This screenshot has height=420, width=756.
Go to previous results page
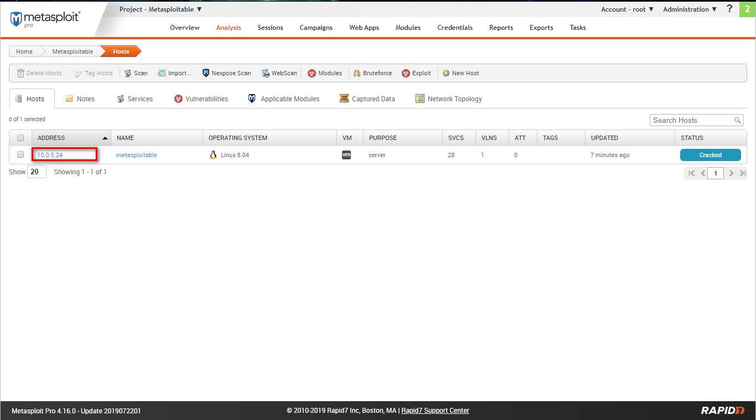pyautogui.click(x=703, y=173)
